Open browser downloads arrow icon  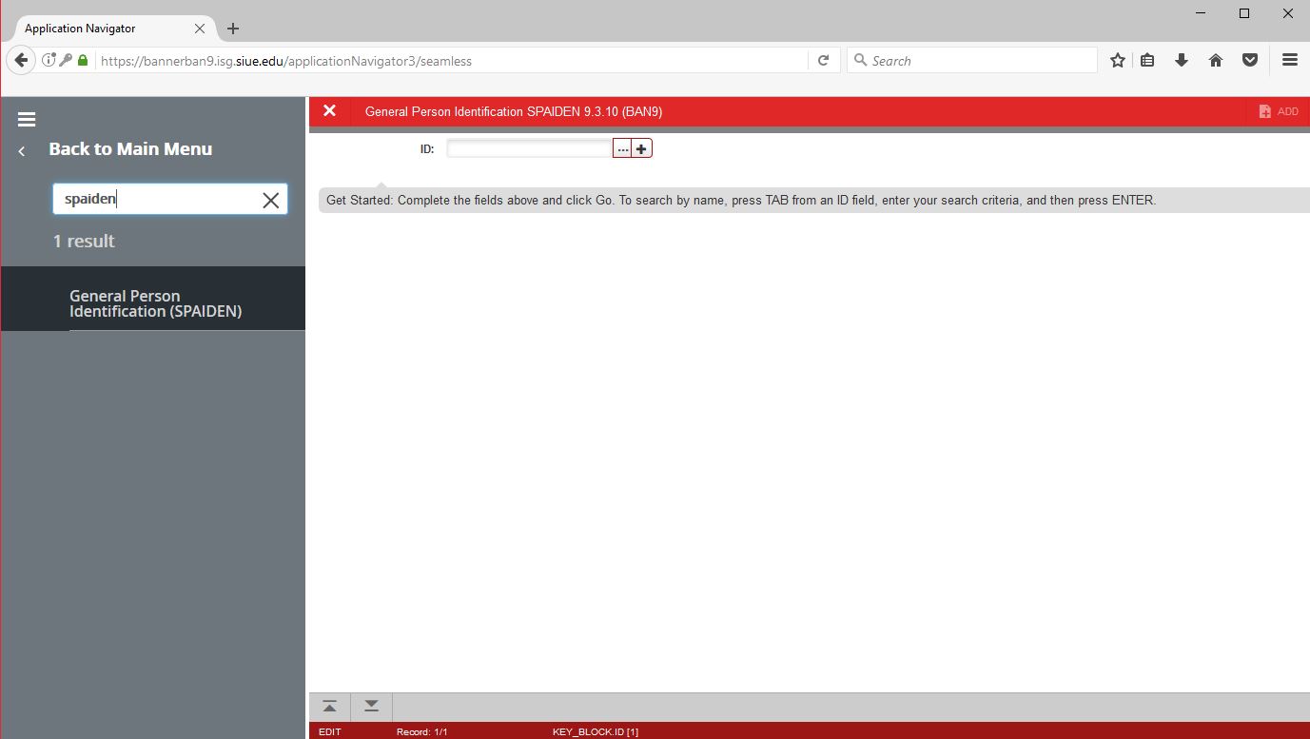coord(1182,61)
